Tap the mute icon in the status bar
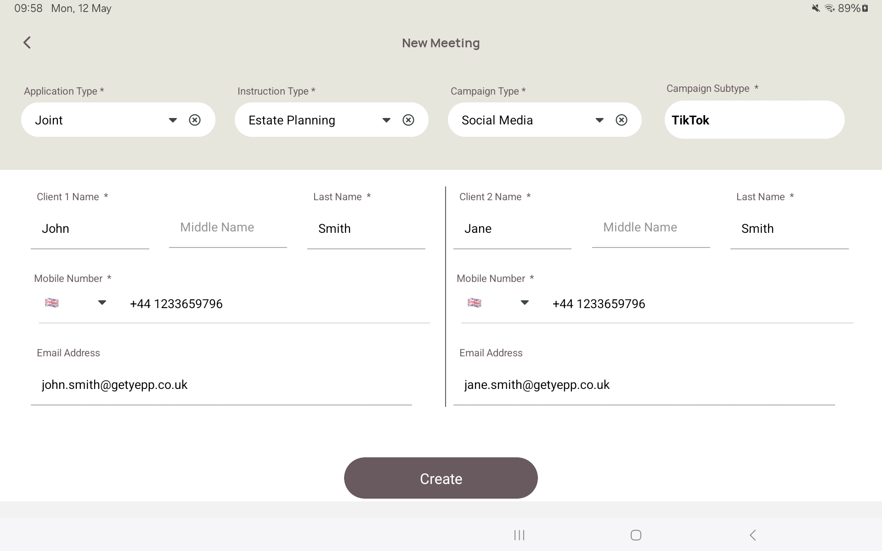The image size is (882, 551). click(815, 8)
